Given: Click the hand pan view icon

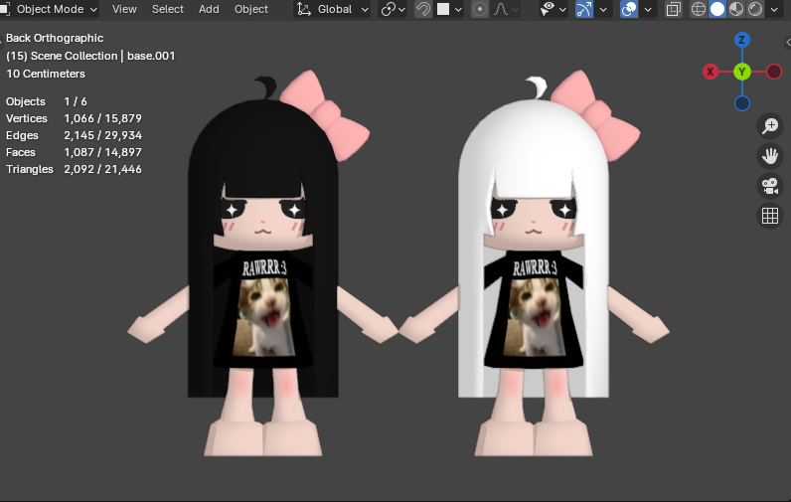Looking at the screenshot, I should [x=770, y=156].
